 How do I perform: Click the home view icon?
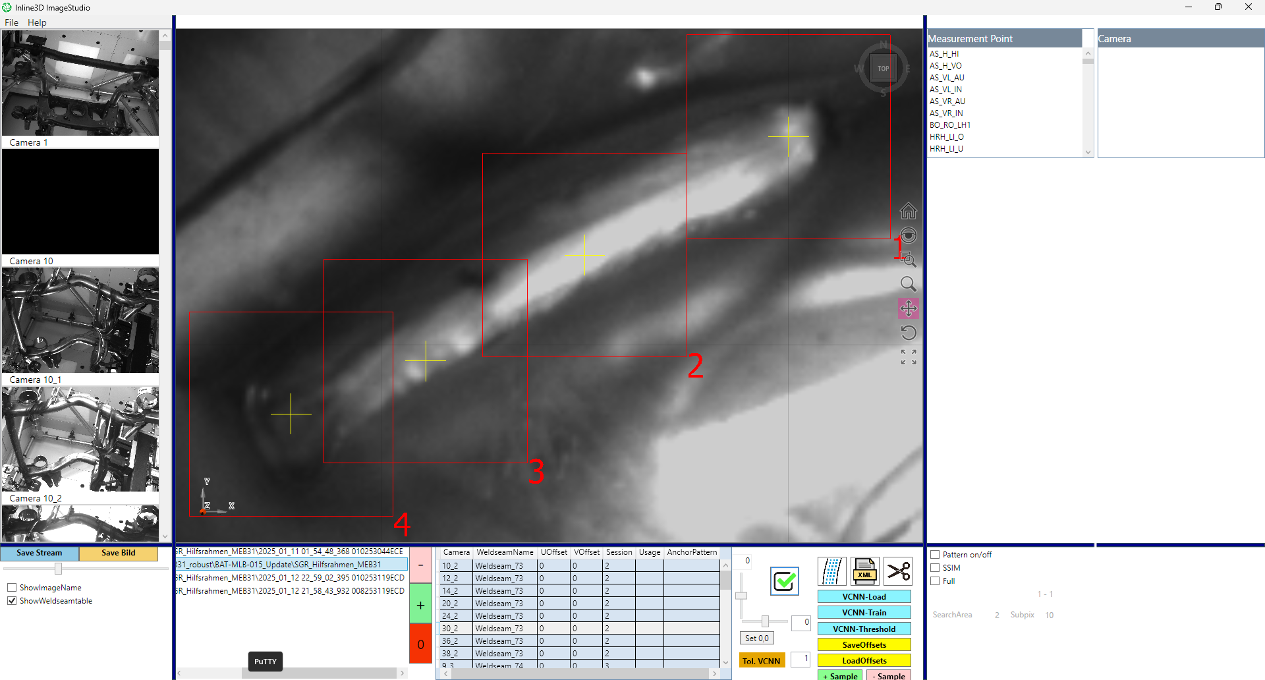pos(909,211)
